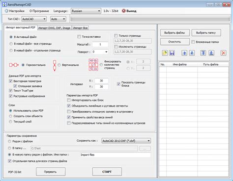Enable Преобразовать сплошную заливку в штриховку
233x181 pixels.
tap(69, 111)
